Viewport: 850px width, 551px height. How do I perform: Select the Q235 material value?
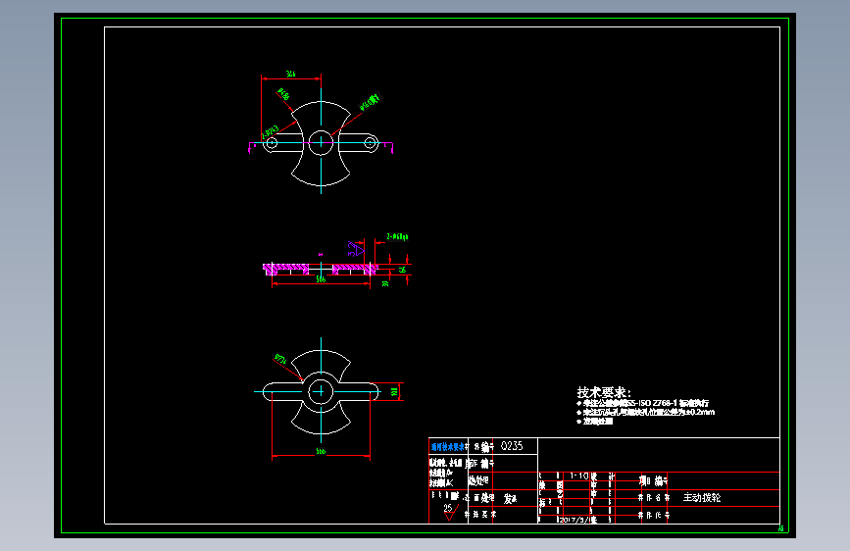[x=511, y=446]
